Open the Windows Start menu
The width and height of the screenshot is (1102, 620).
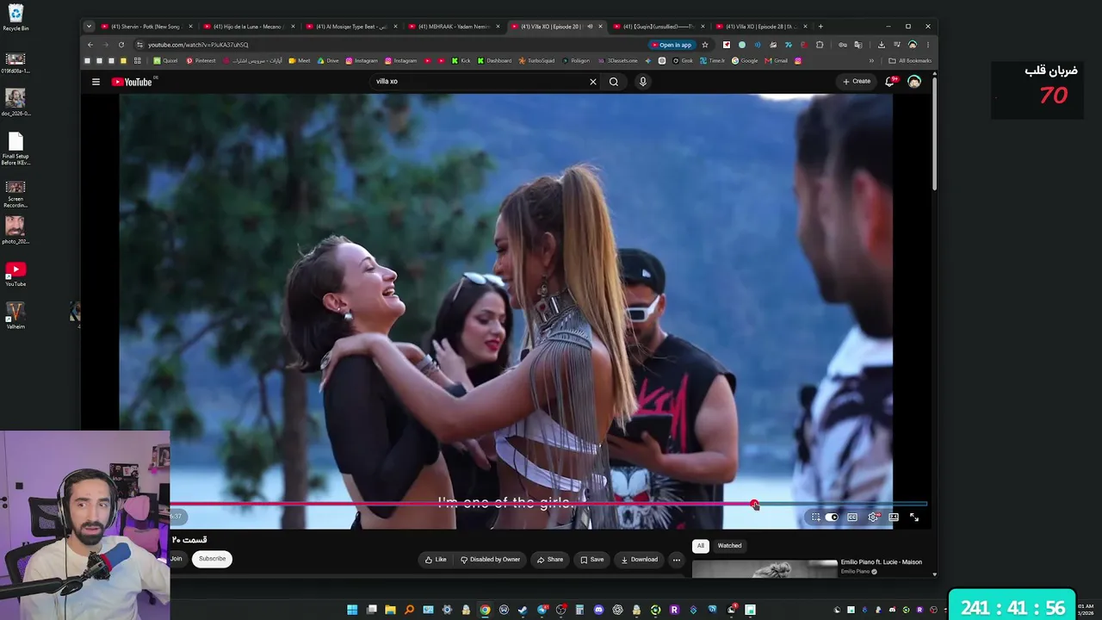tap(352, 611)
